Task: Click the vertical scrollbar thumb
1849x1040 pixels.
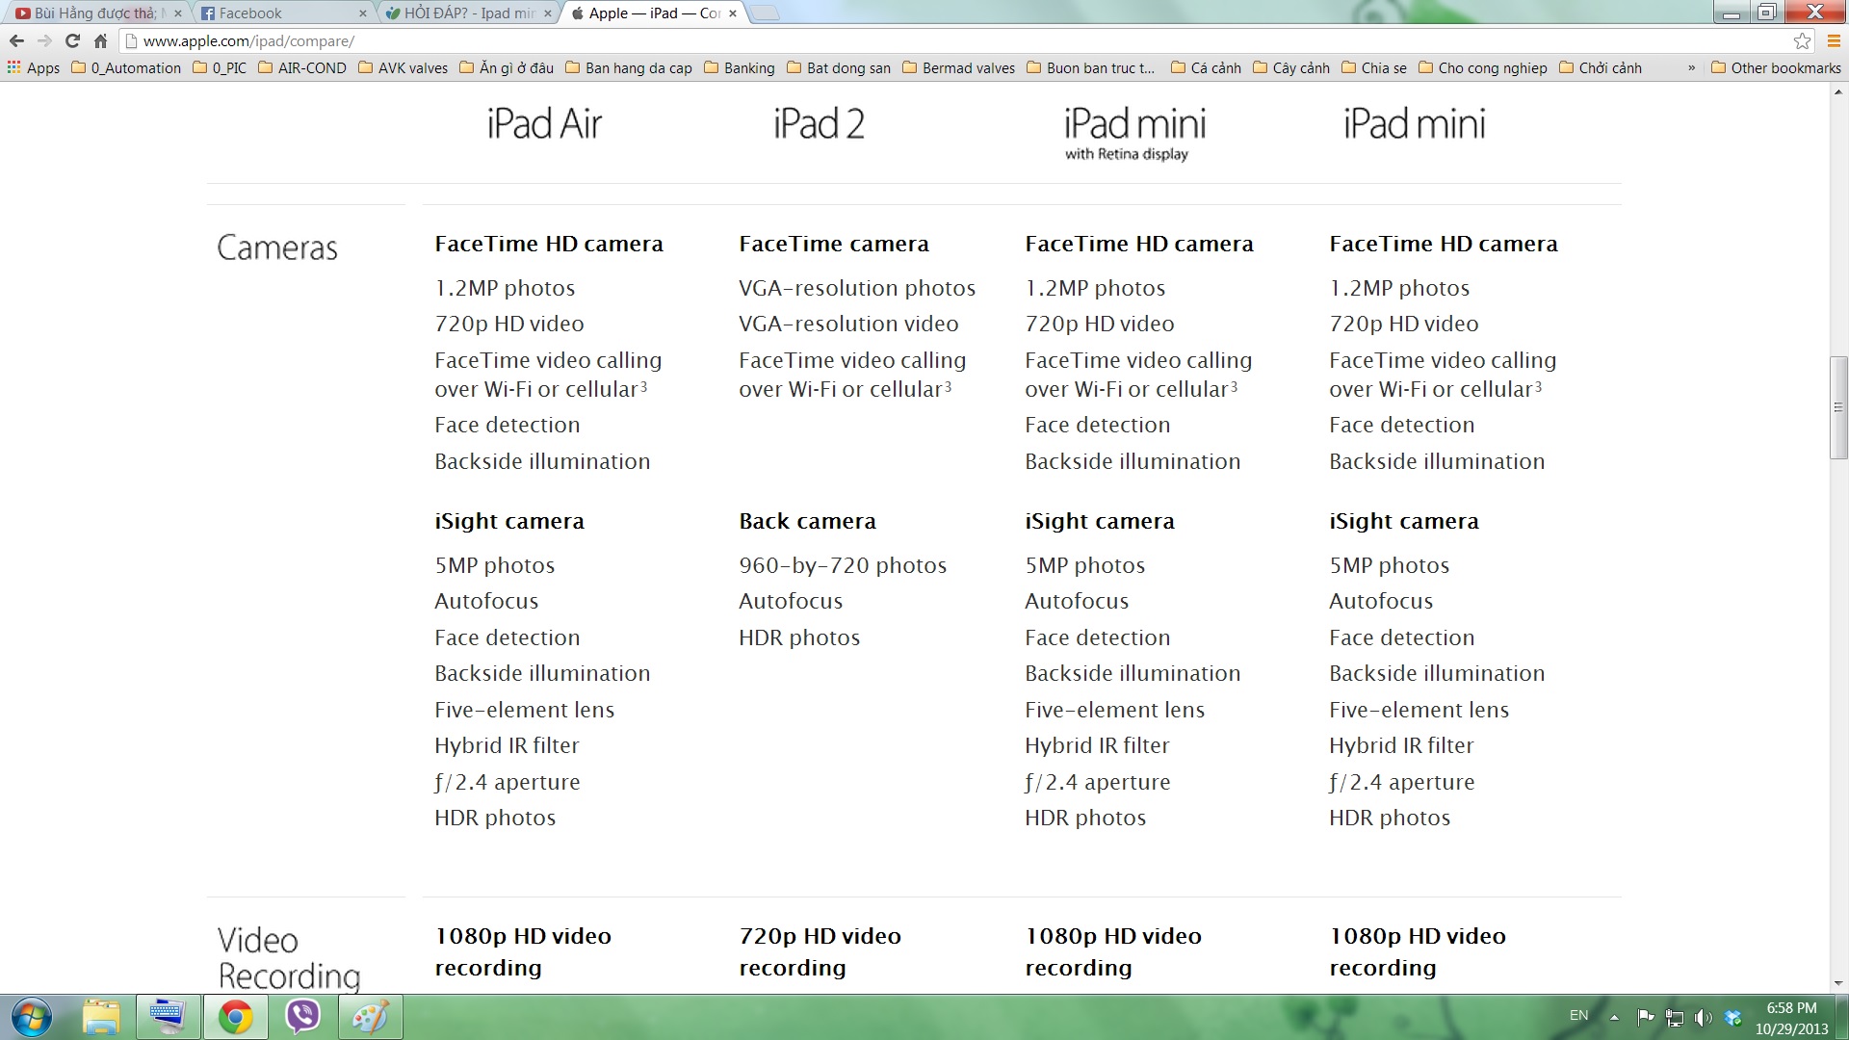Action: [x=1838, y=407]
